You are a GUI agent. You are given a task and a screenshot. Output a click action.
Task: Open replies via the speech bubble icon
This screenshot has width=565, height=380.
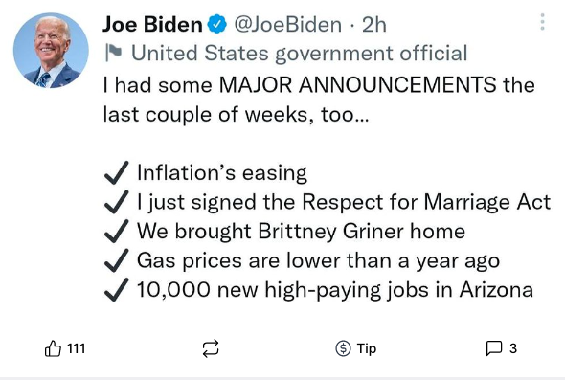(493, 348)
